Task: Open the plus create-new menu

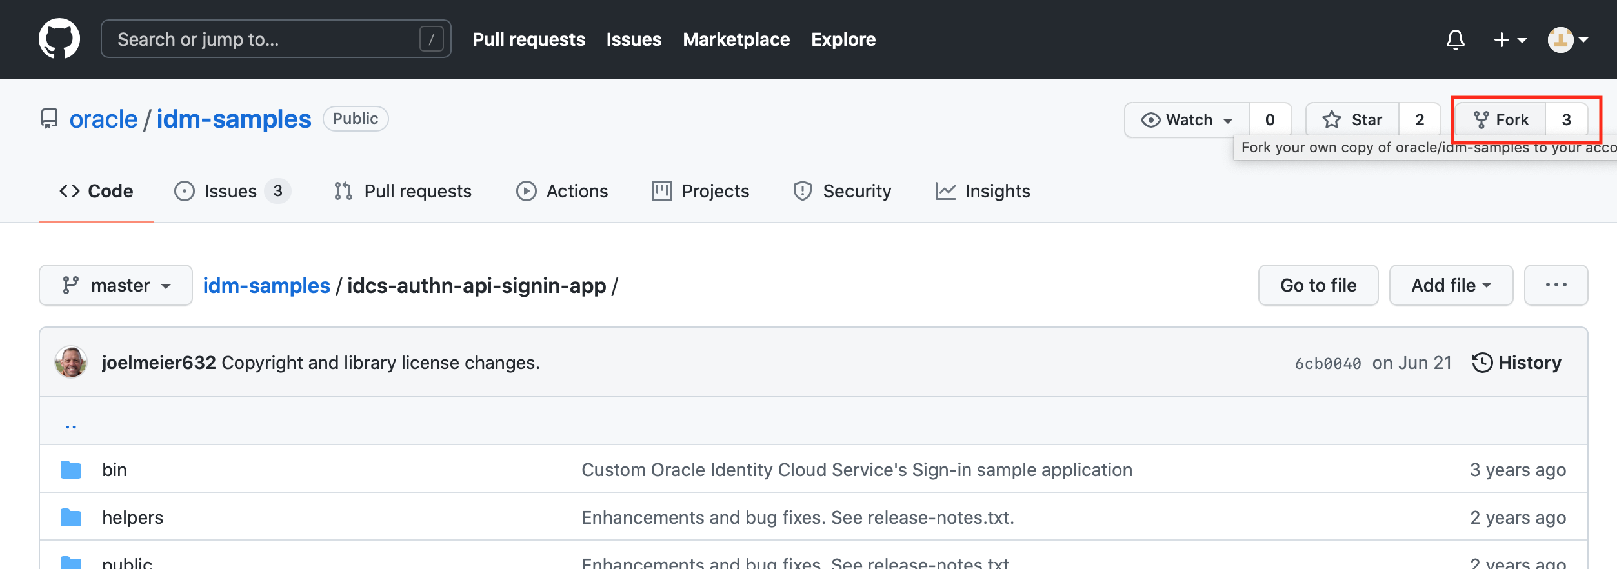Action: 1509,40
